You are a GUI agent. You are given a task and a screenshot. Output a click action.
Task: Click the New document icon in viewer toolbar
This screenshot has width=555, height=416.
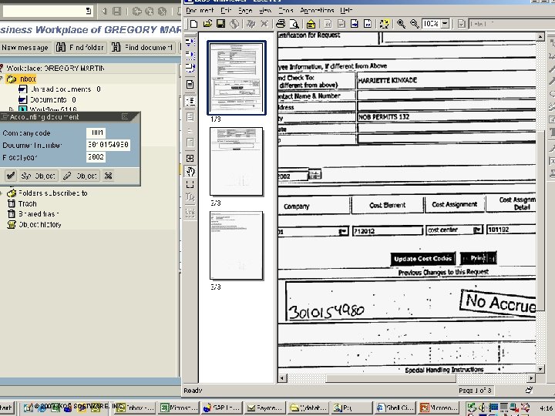pyautogui.click(x=193, y=24)
